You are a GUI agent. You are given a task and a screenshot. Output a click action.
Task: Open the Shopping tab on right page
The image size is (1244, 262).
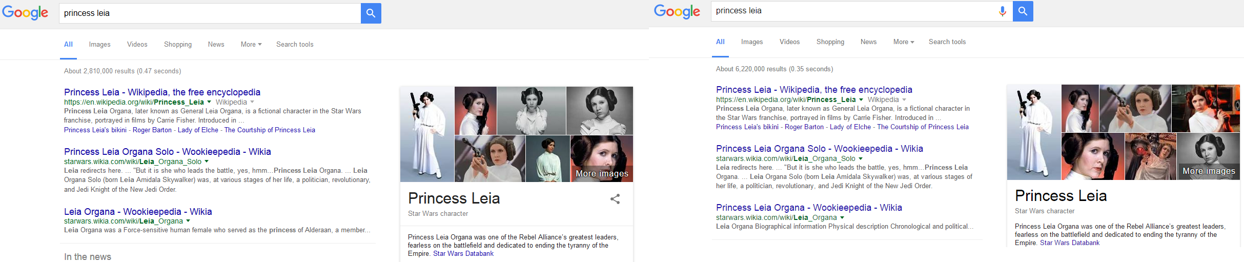point(830,42)
